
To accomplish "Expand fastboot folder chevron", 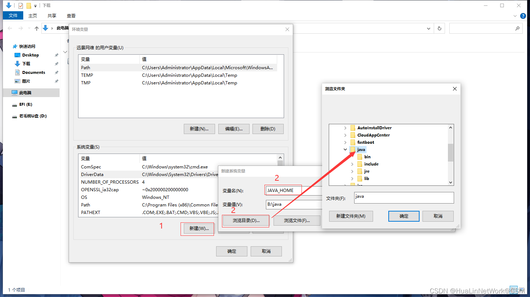I will click(x=345, y=142).
